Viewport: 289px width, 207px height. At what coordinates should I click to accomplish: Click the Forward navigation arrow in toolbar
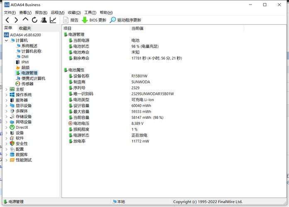coord(16,20)
